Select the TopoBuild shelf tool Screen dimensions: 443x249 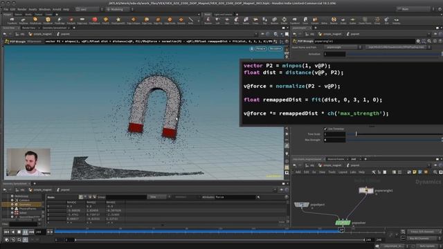294,20
